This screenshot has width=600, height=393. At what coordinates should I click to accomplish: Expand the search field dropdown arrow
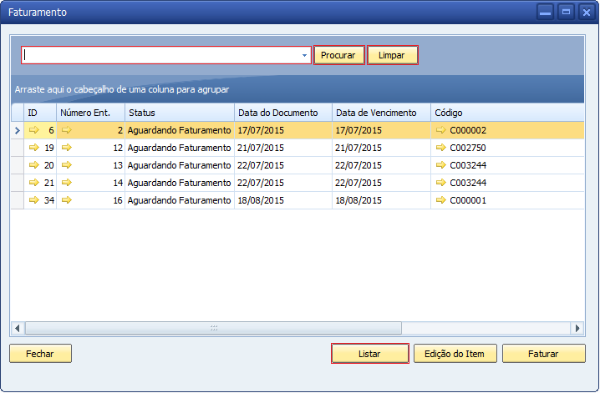click(304, 55)
